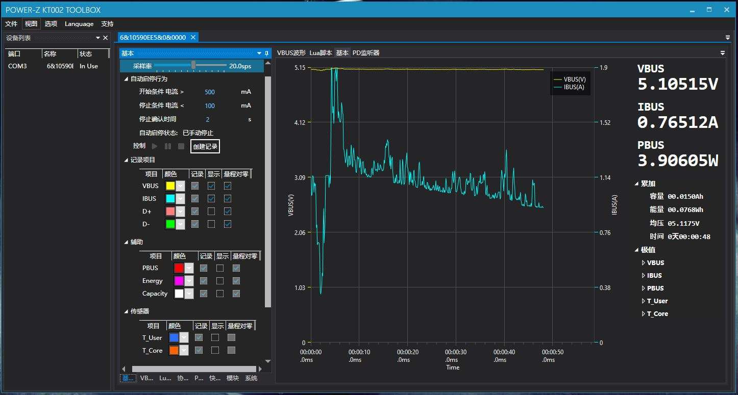Open the D+ color dropdown arrow

click(x=180, y=212)
